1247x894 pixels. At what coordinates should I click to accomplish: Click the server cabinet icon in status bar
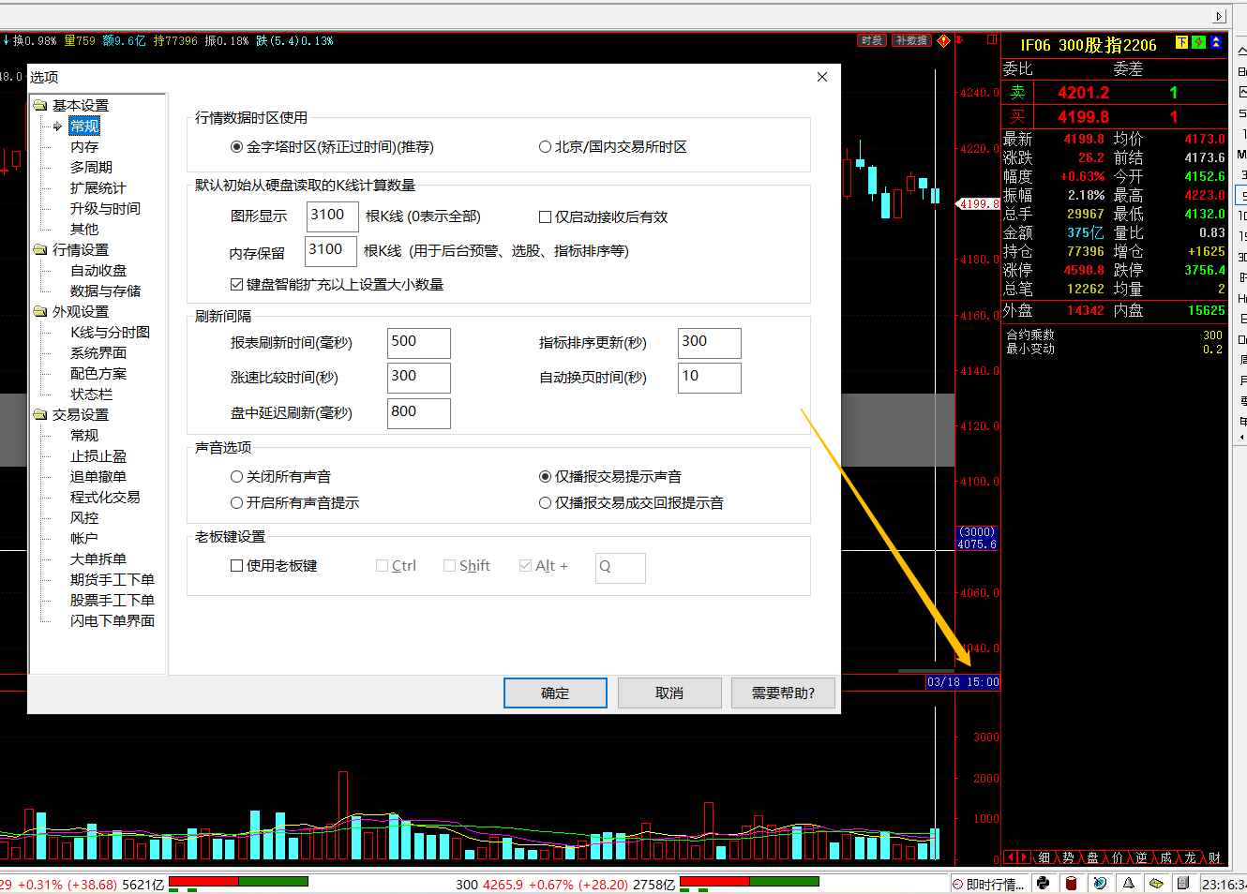click(x=1183, y=883)
